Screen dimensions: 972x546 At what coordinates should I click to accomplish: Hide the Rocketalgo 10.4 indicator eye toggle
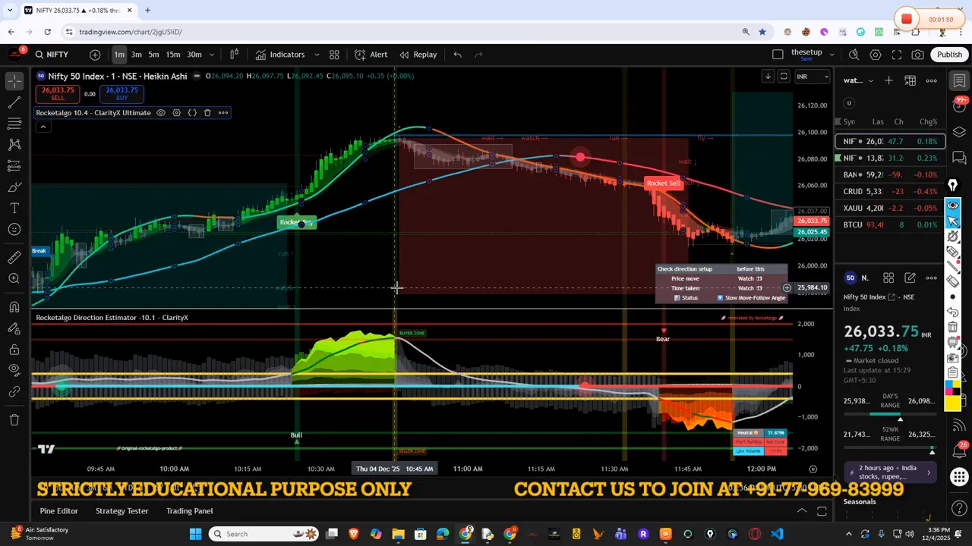(x=160, y=112)
